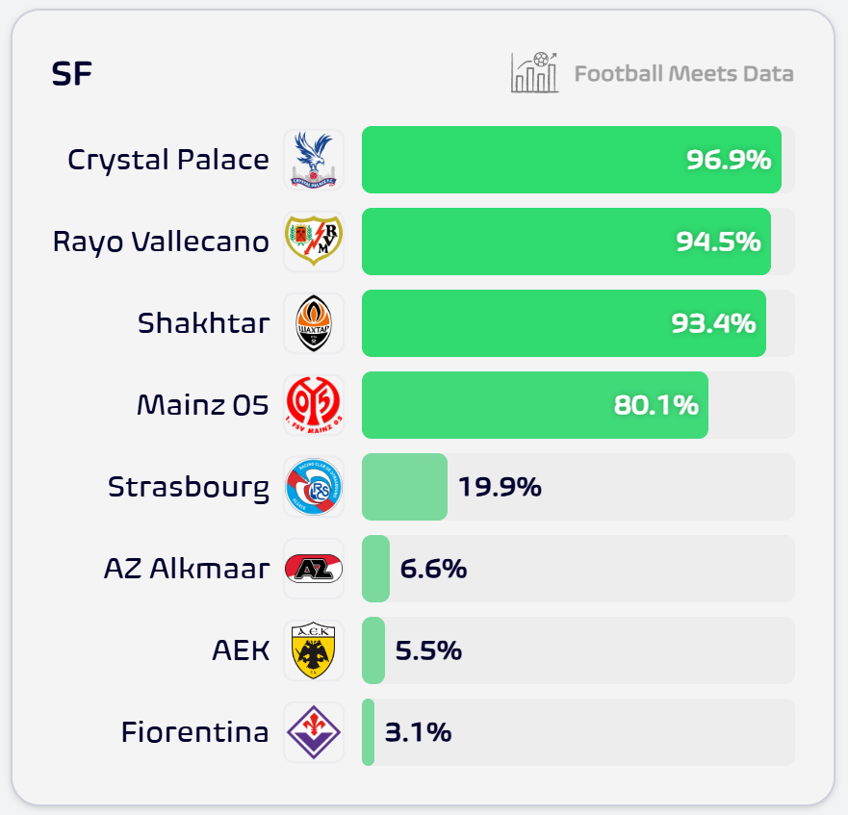The image size is (848, 815).
Task: Select the Shakhtar club logo
Action: point(314,323)
